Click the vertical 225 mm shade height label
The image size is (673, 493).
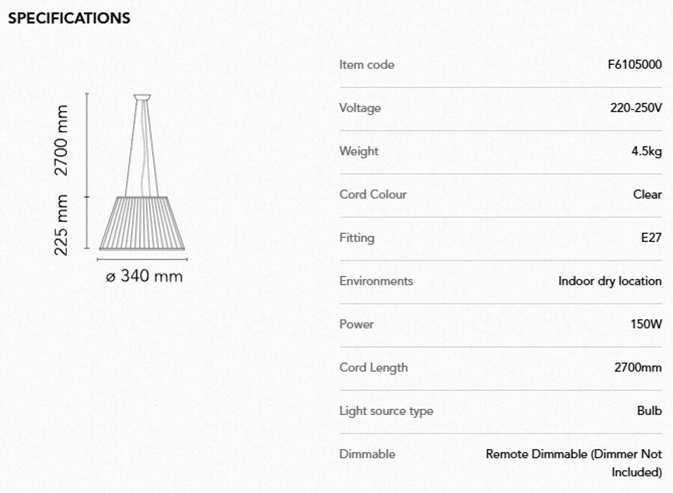(61, 225)
